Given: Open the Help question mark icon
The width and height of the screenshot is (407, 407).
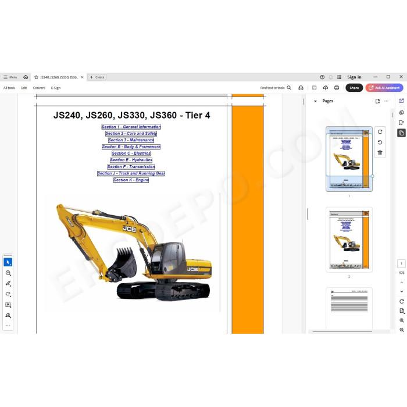Looking at the screenshot, I should pyautogui.click(x=322, y=77).
